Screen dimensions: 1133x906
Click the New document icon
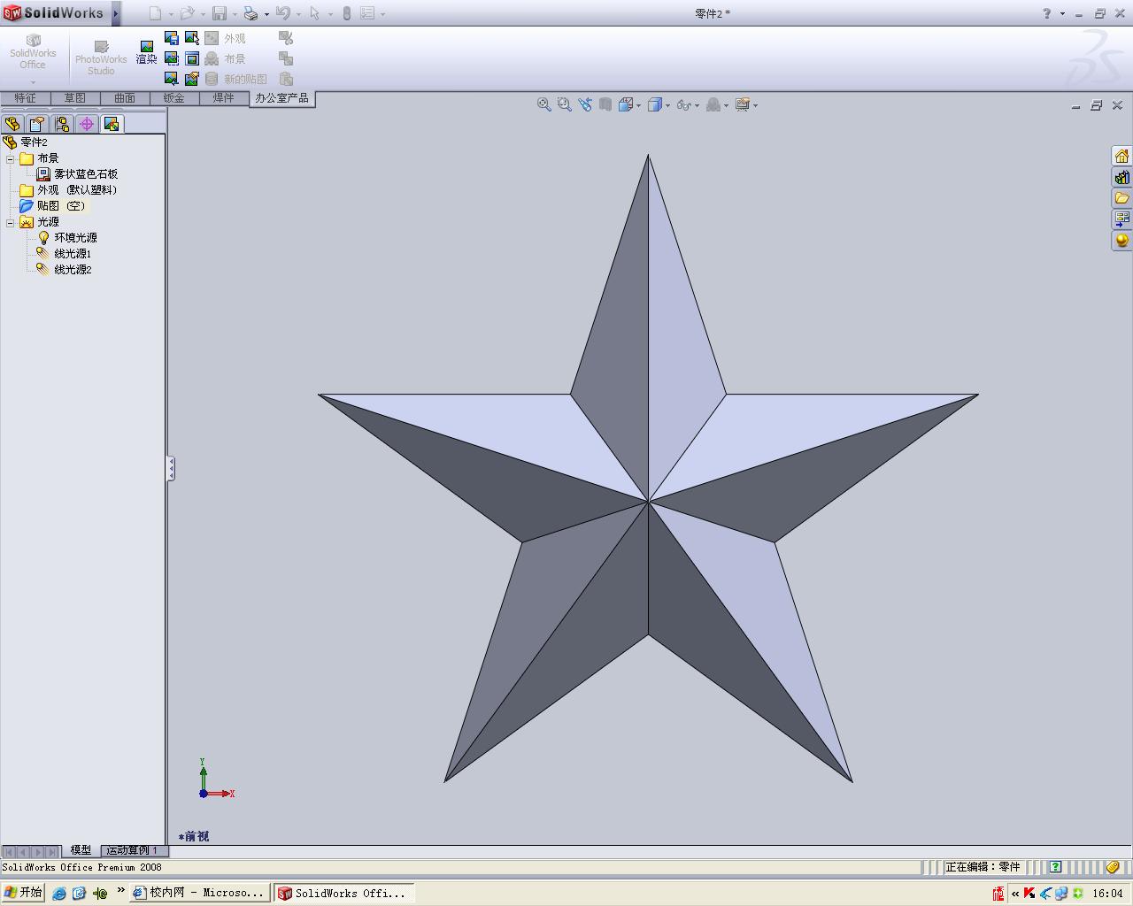[x=155, y=13]
